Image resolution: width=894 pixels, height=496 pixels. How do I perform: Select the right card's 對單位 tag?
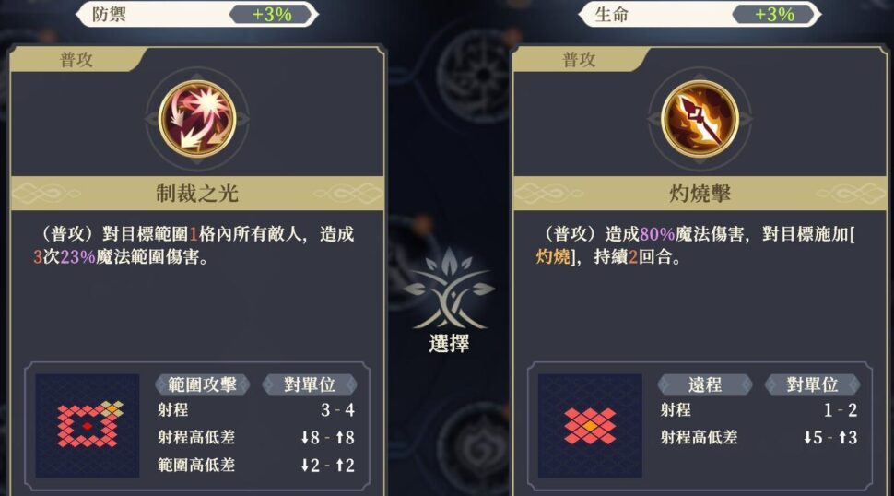(813, 384)
